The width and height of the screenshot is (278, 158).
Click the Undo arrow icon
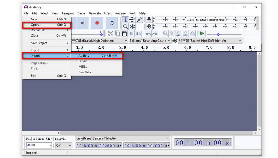coord(148,34)
